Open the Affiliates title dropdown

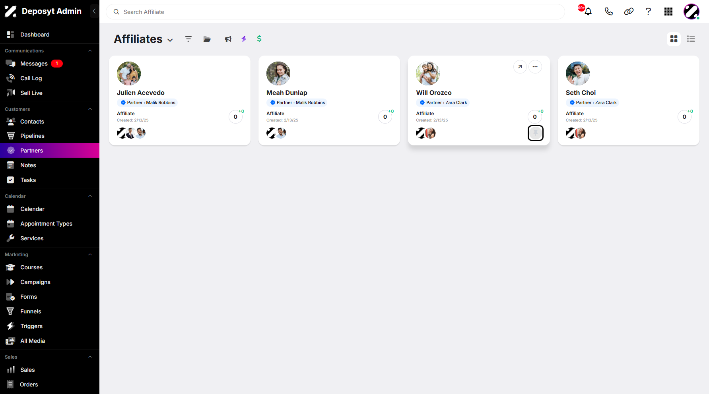[170, 40]
